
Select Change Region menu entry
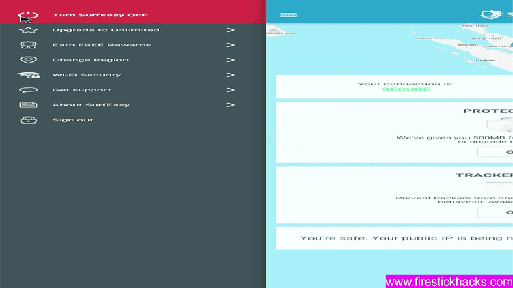pyautogui.click(x=90, y=60)
